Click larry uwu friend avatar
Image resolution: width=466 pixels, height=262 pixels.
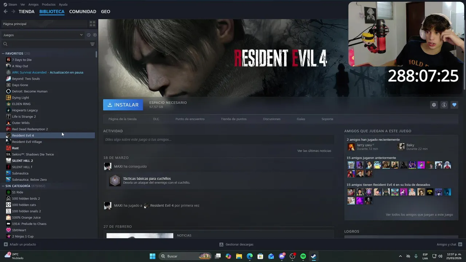pos(351,147)
